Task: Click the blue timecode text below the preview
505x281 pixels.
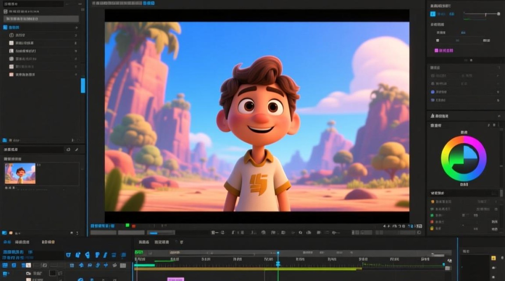Action: tap(103, 226)
